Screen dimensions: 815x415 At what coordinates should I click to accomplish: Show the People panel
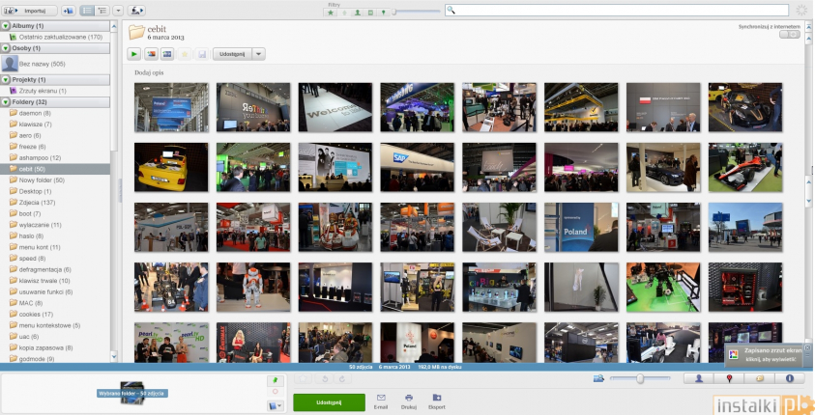click(x=699, y=379)
